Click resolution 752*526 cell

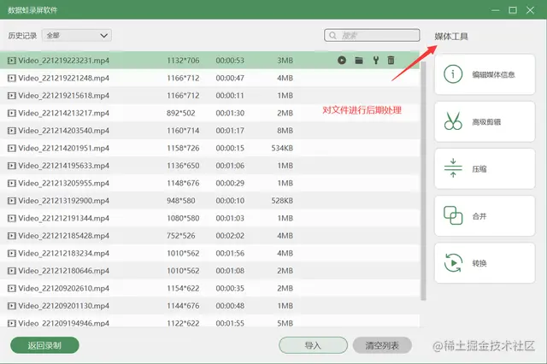click(x=180, y=236)
